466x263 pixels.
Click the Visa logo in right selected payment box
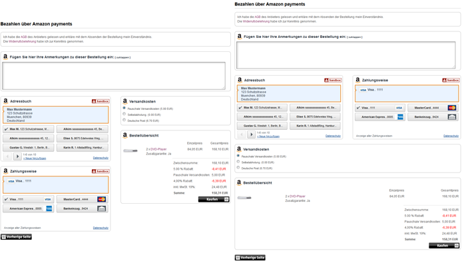(363, 90)
